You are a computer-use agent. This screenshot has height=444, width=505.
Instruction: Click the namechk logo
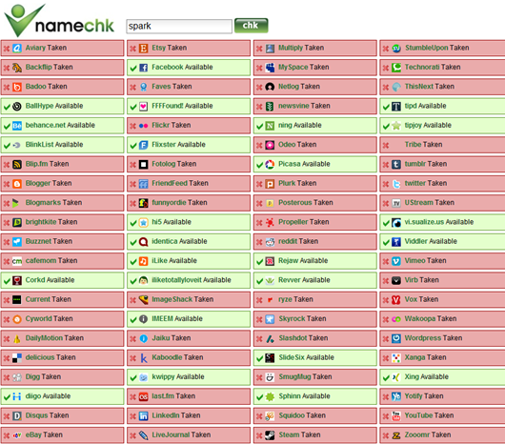[59, 20]
